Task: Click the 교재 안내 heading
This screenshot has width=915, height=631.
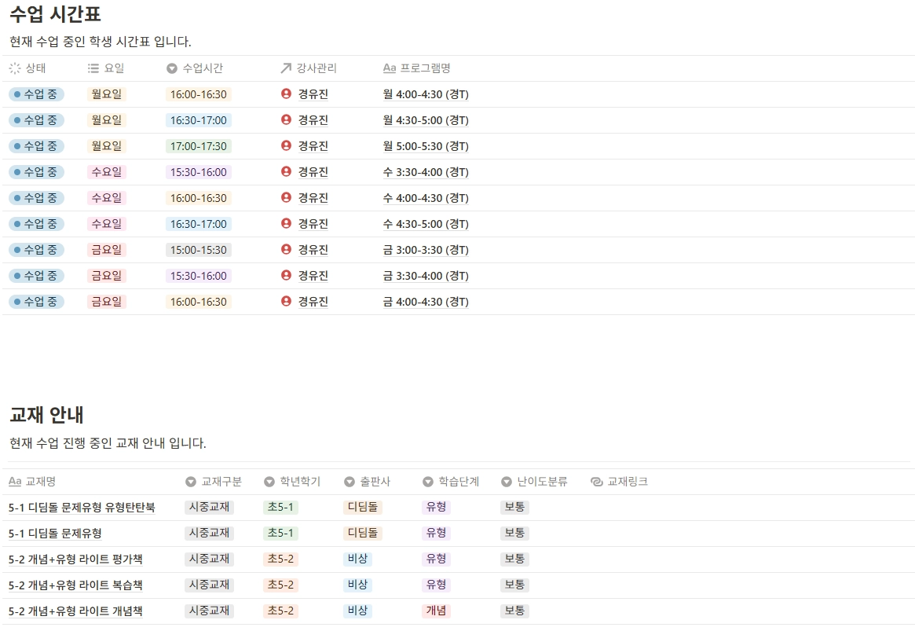Action: tap(46, 415)
